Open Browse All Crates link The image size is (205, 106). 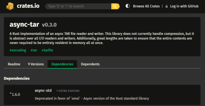146,6
